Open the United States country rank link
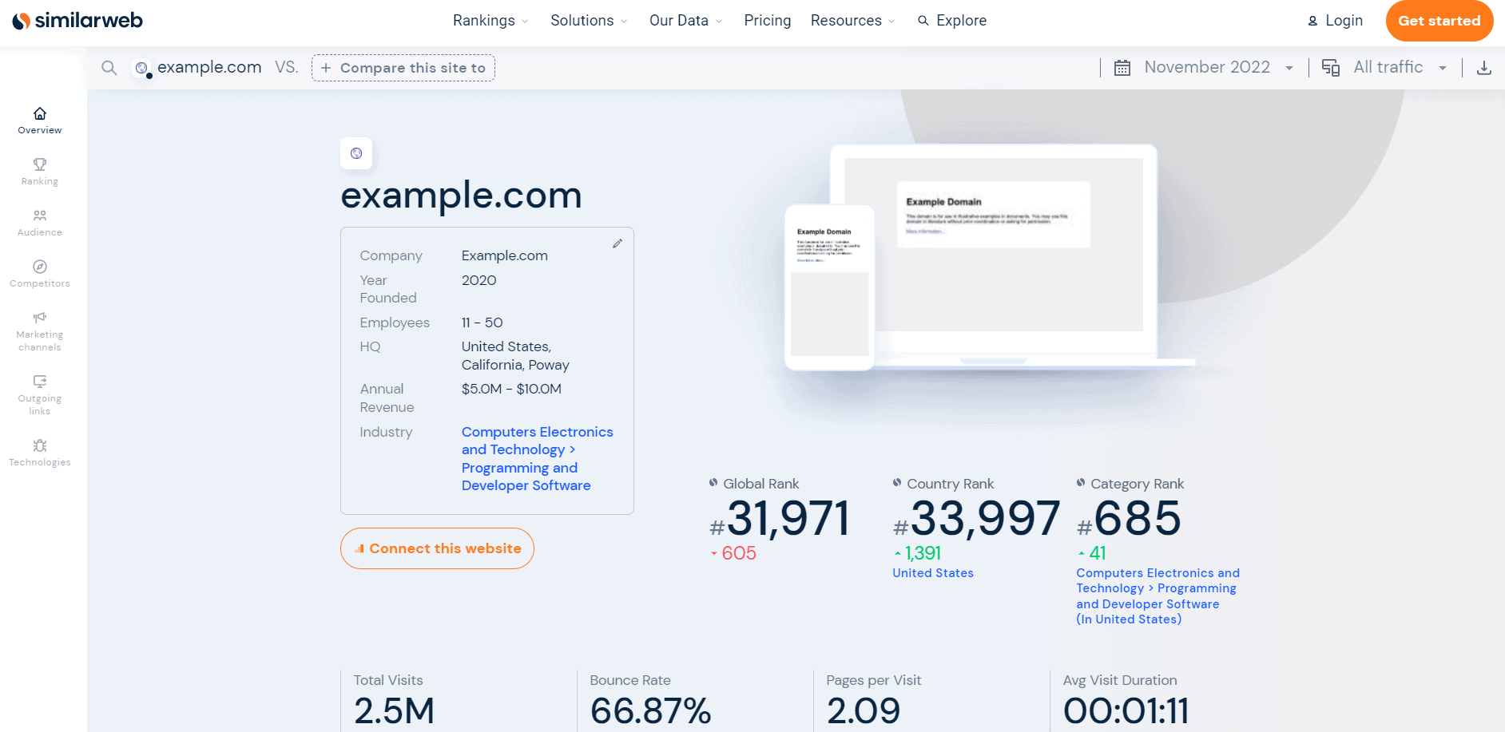 pyautogui.click(x=933, y=573)
